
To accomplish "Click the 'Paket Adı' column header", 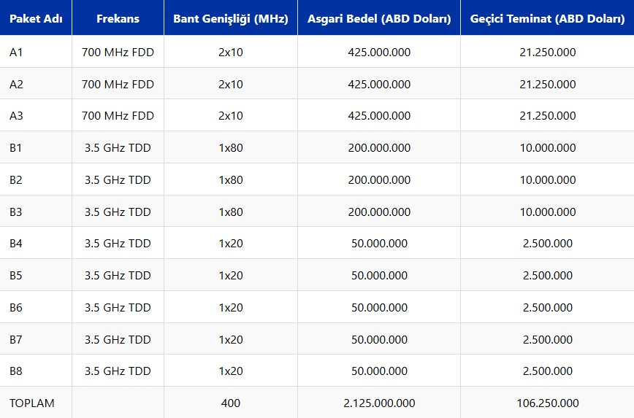I will [36, 19].
